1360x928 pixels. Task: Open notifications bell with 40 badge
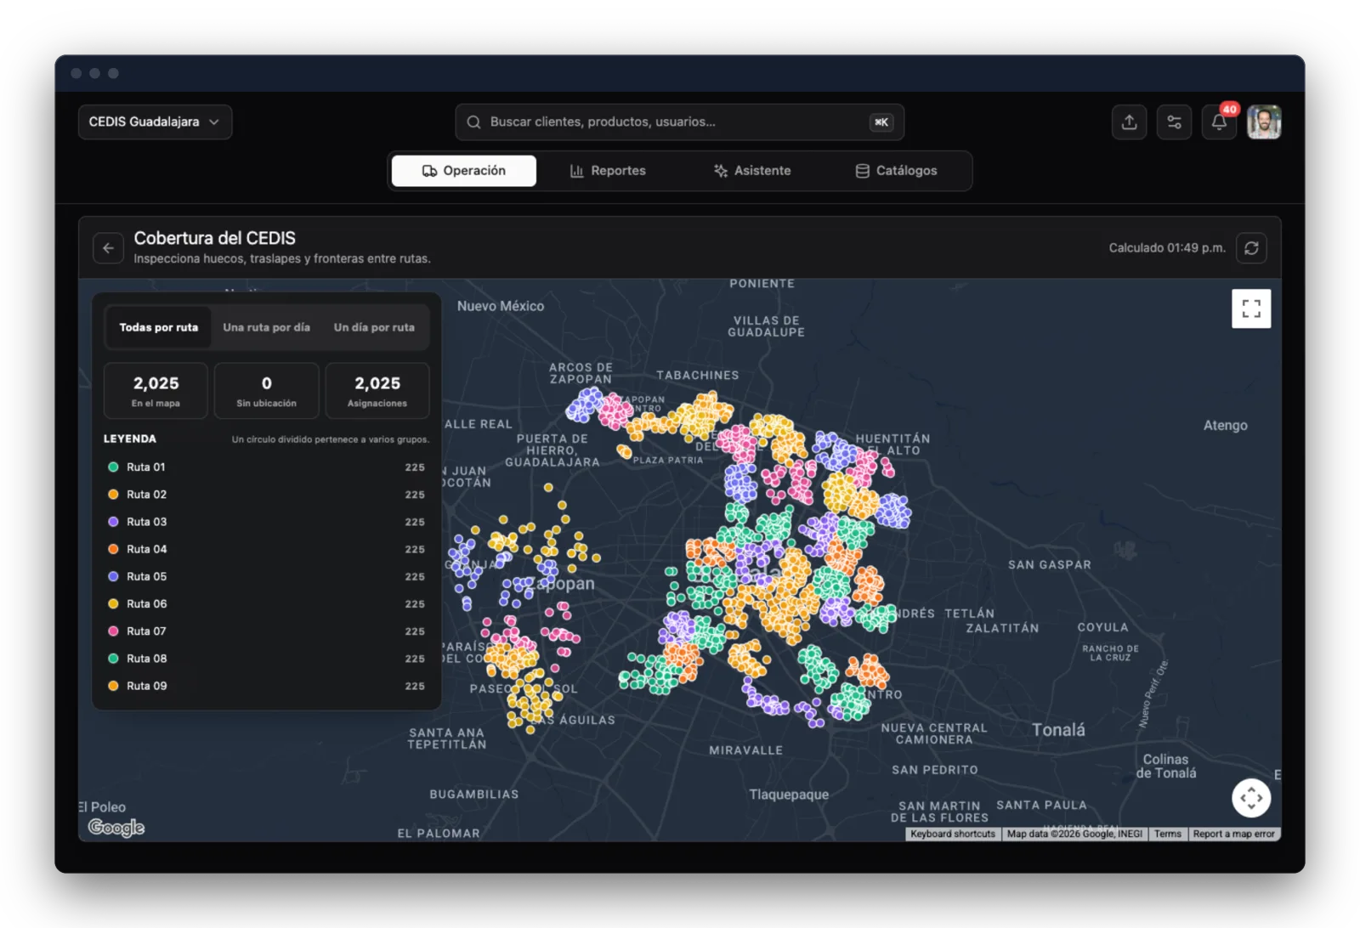tap(1219, 122)
